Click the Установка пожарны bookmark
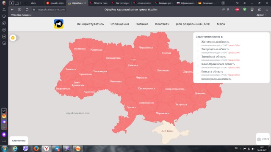The height and width of the screenshot is (152, 271). pyautogui.click(x=21, y=15)
